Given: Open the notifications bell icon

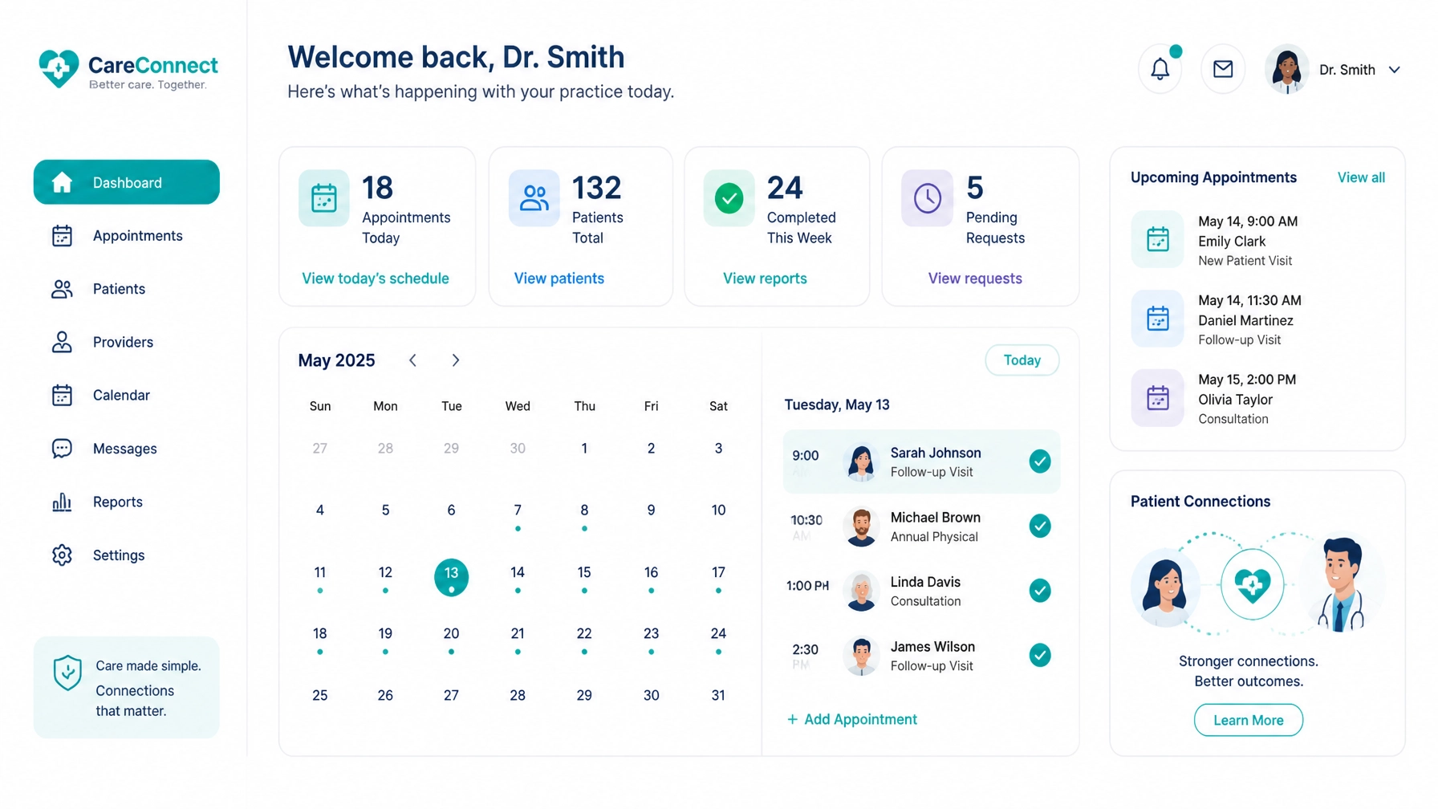Looking at the screenshot, I should (1160, 69).
